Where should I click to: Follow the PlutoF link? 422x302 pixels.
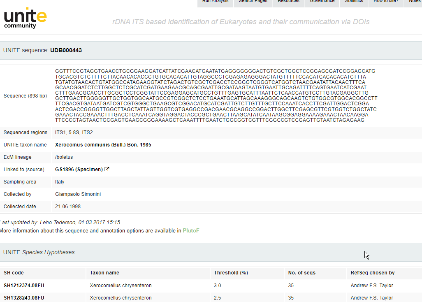pos(191,231)
